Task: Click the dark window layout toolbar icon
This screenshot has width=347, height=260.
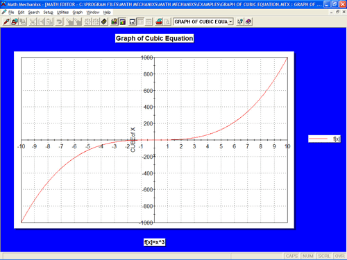Action: point(133,21)
